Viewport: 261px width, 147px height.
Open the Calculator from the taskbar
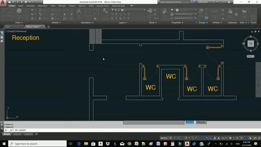(173, 144)
